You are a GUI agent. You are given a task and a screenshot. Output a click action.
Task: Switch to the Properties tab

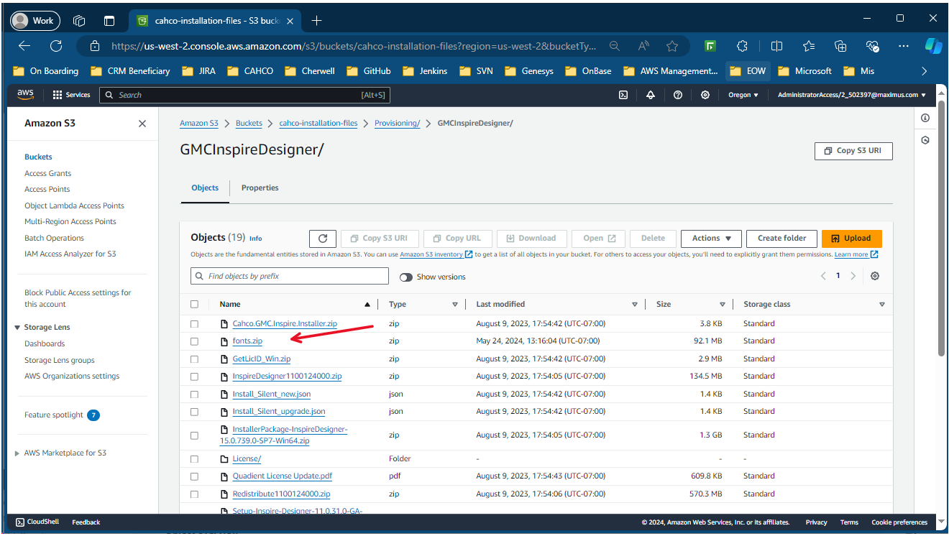pyautogui.click(x=260, y=188)
